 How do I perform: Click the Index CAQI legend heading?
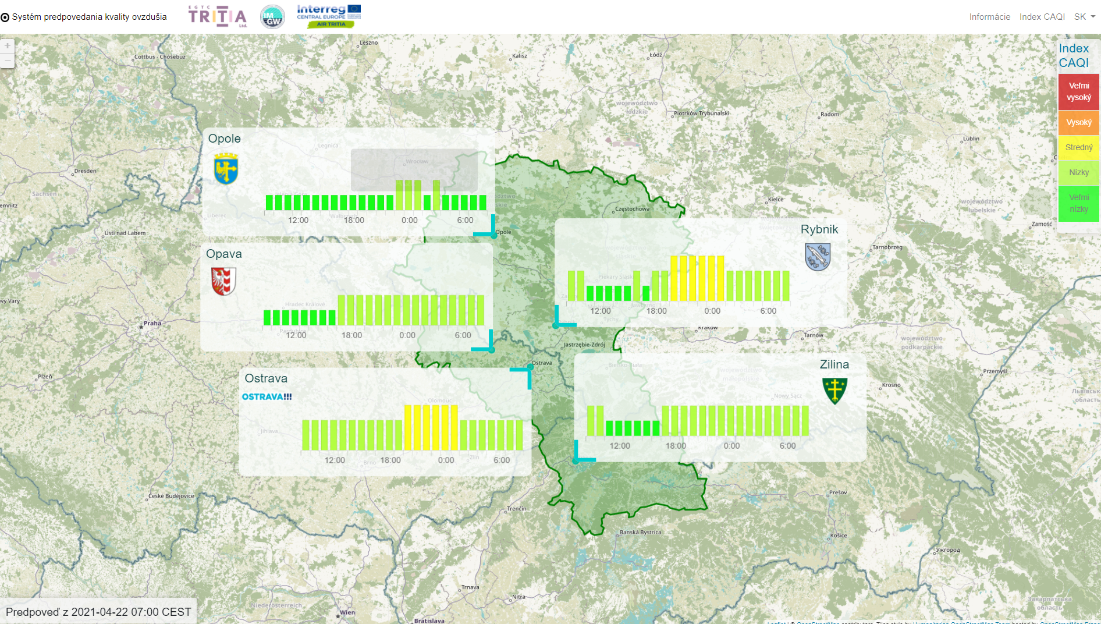tap(1074, 55)
